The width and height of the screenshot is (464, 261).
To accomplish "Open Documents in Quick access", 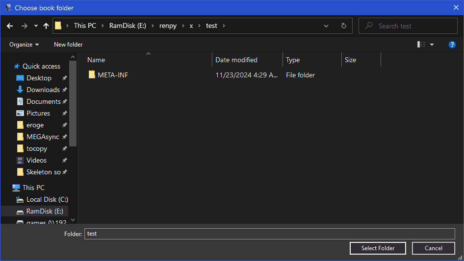I will pyautogui.click(x=44, y=101).
